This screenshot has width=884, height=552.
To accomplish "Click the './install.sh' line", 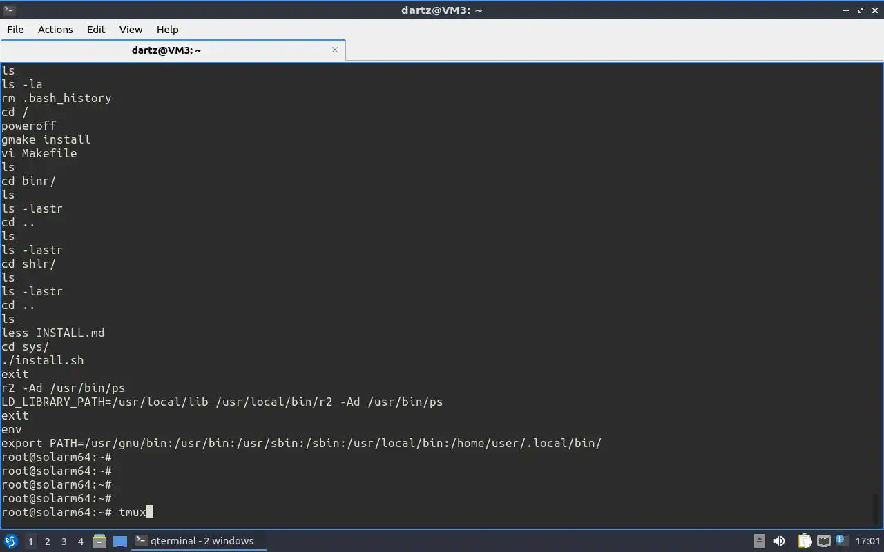I will [42, 360].
